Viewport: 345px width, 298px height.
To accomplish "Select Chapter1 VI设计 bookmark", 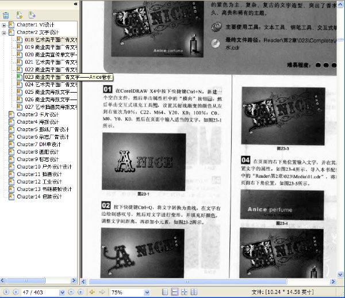I will (x=36, y=25).
